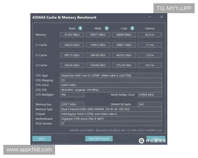The image size is (198, 158).
Task: Select the L3 Cache Copy value 275.29 GB/s
Action: 124,65
